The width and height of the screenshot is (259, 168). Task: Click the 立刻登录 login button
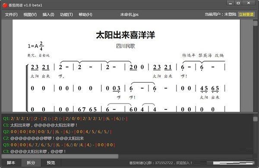tap(246, 15)
